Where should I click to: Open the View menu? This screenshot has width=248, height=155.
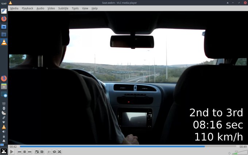point(85,8)
